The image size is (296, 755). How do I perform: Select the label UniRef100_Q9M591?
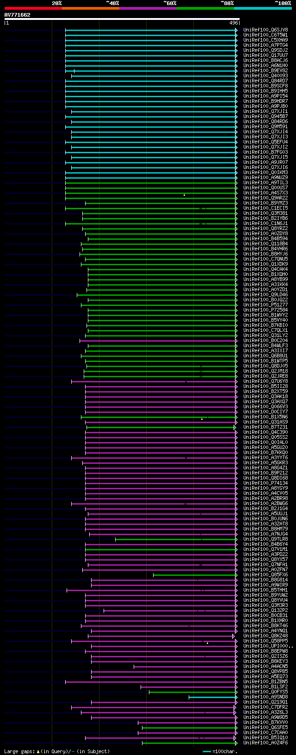pos(265,126)
